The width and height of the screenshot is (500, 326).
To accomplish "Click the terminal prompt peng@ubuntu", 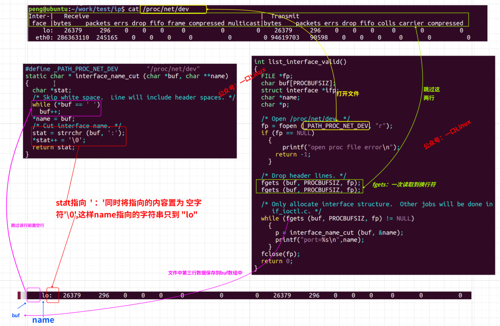I will tap(49, 9).
